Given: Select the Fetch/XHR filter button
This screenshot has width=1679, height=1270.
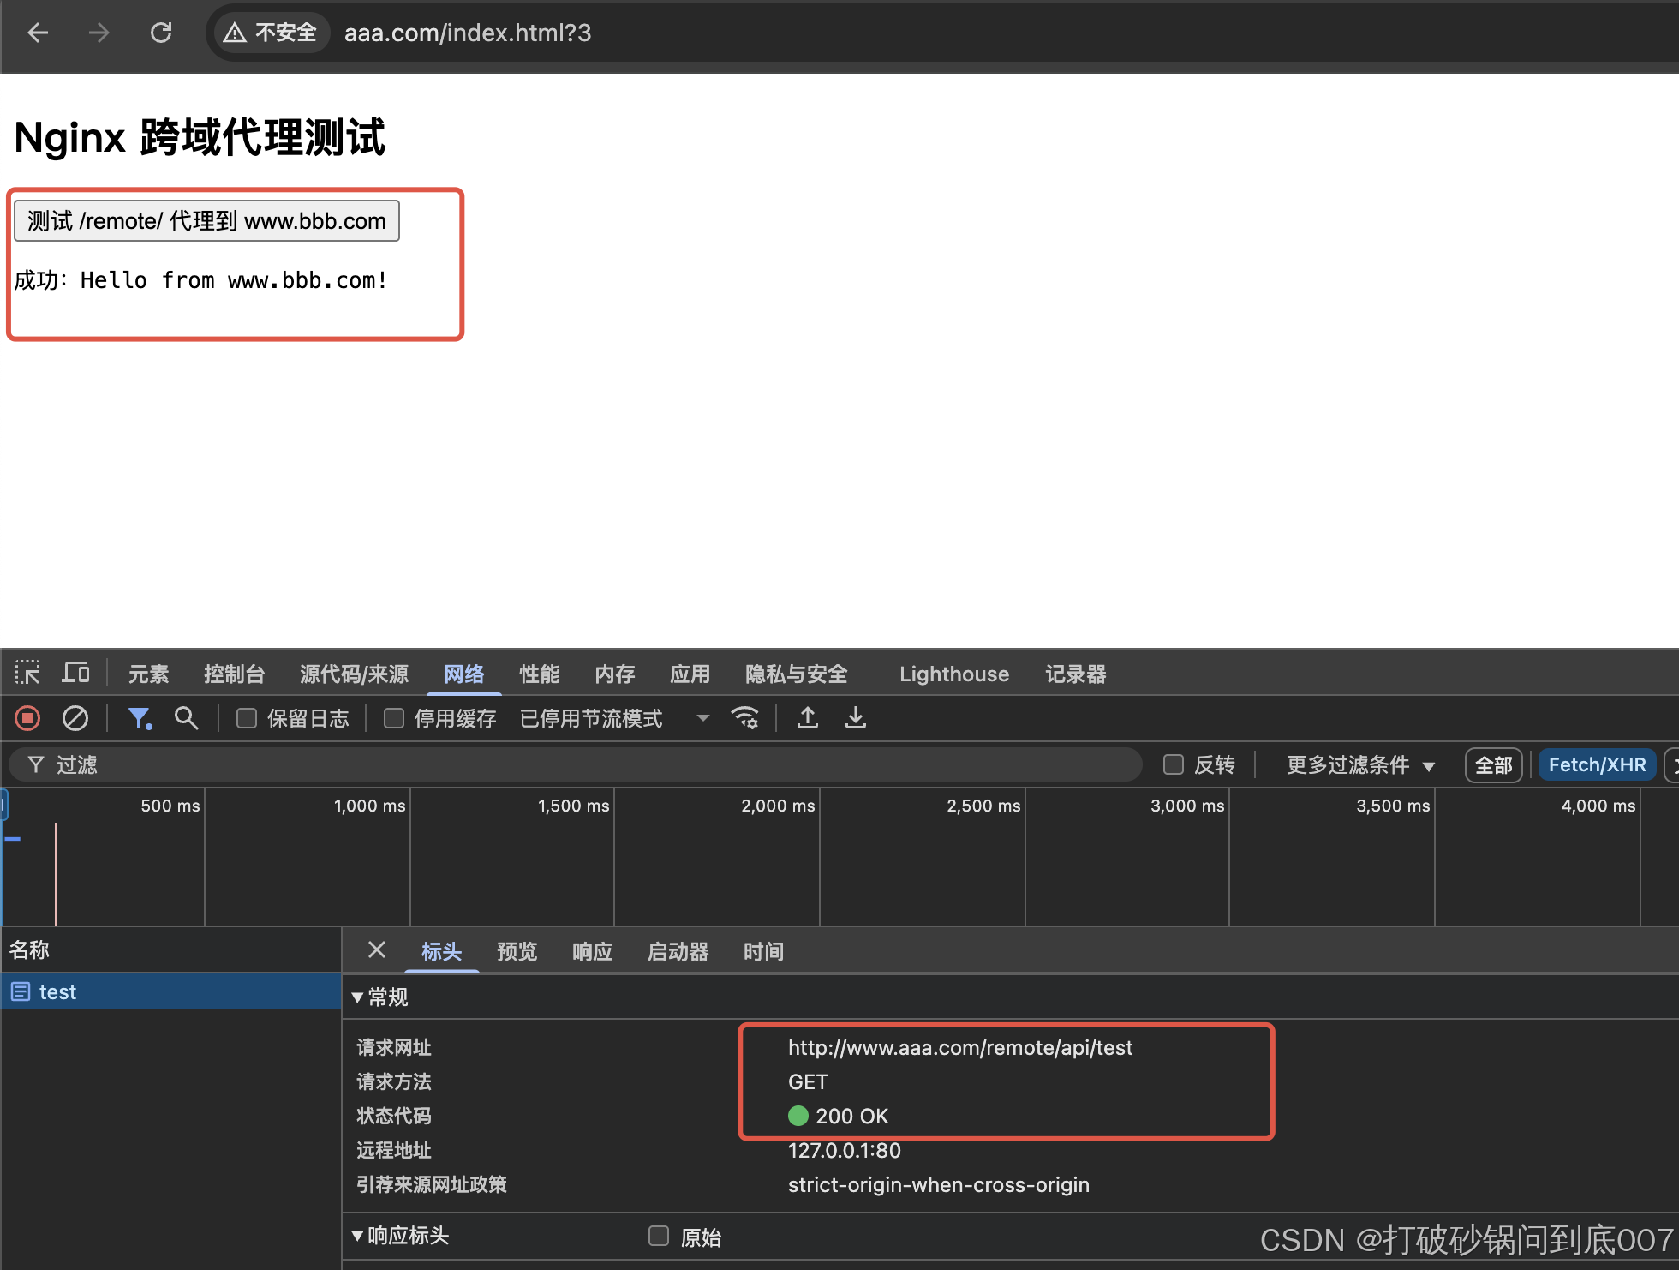Looking at the screenshot, I should click(x=1597, y=764).
